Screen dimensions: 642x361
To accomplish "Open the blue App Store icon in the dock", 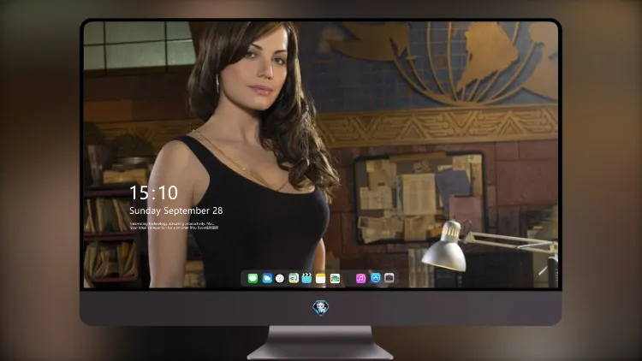I will [376, 278].
